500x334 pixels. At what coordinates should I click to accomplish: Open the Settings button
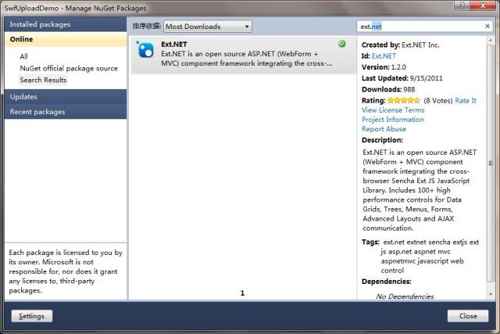pos(32,316)
